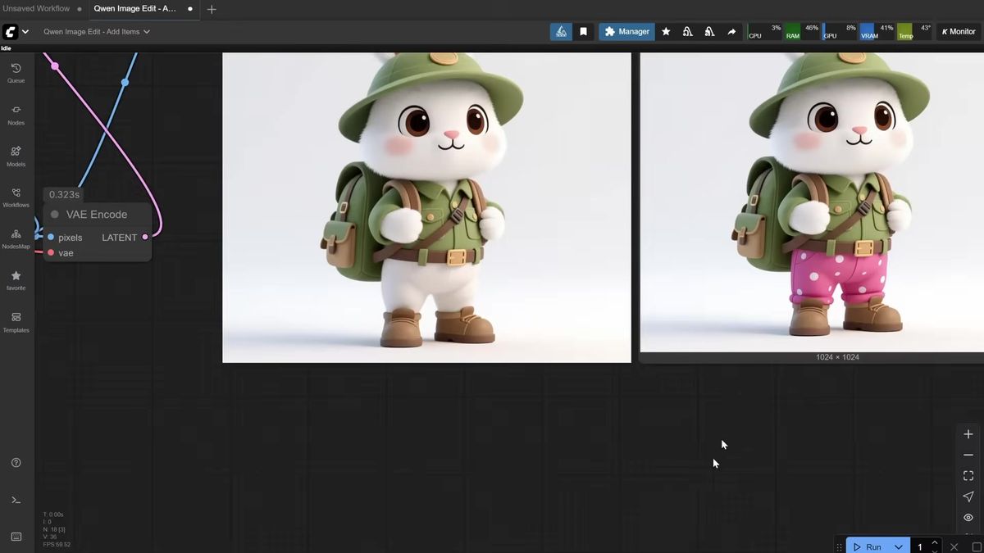Select the original bunny image preview
This screenshot has width=984, height=553.
click(426, 207)
